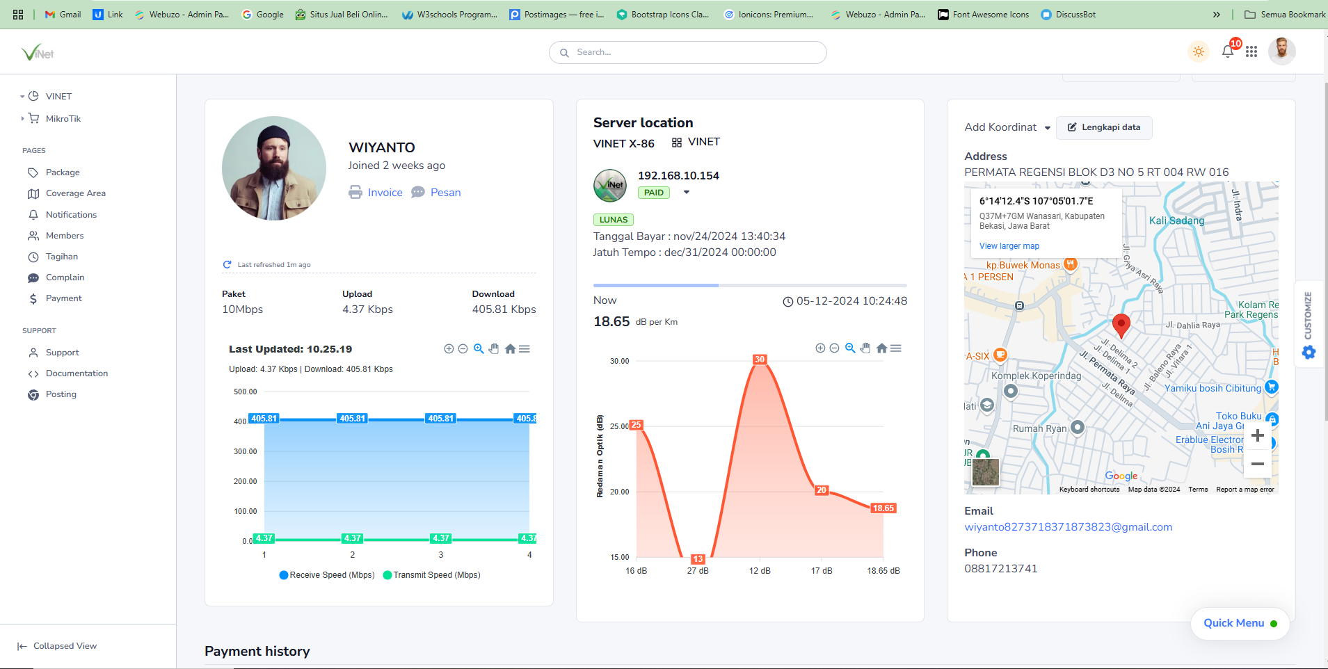Click the Search input field
Image resolution: width=1328 pixels, height=669 pixels.
click(x=688, y=52)
